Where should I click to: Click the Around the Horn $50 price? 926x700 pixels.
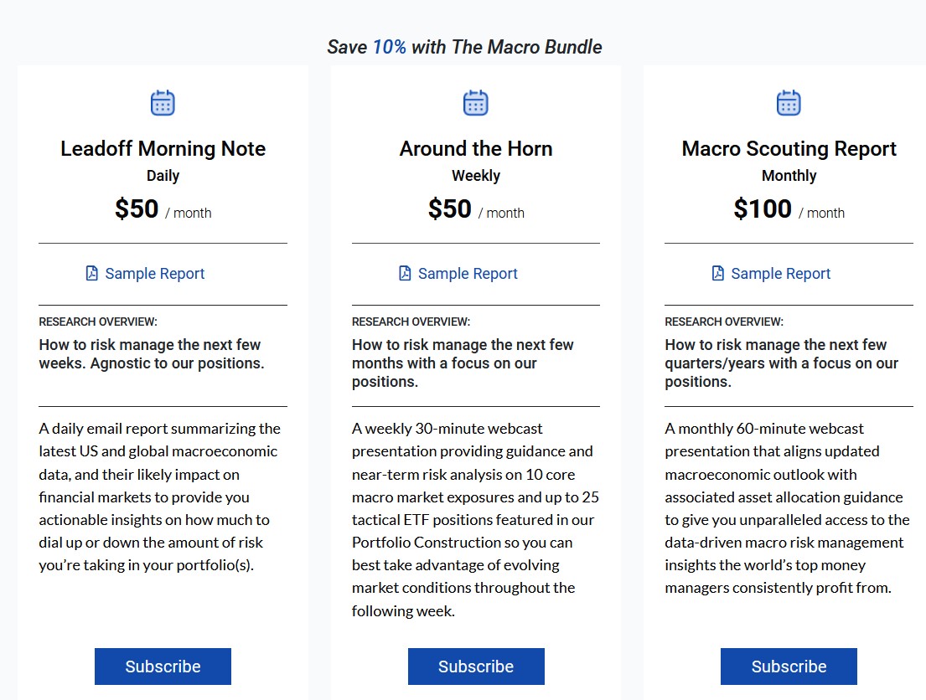tap(450, 209)
